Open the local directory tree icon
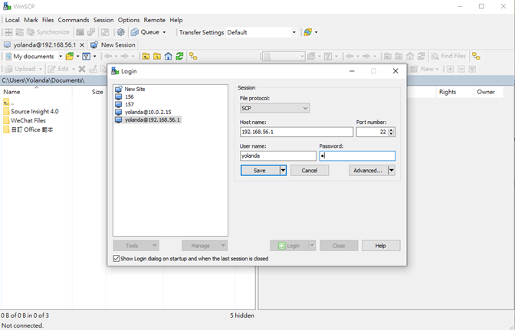Screen dimensions: 515x330 click(x=193, y=57)
